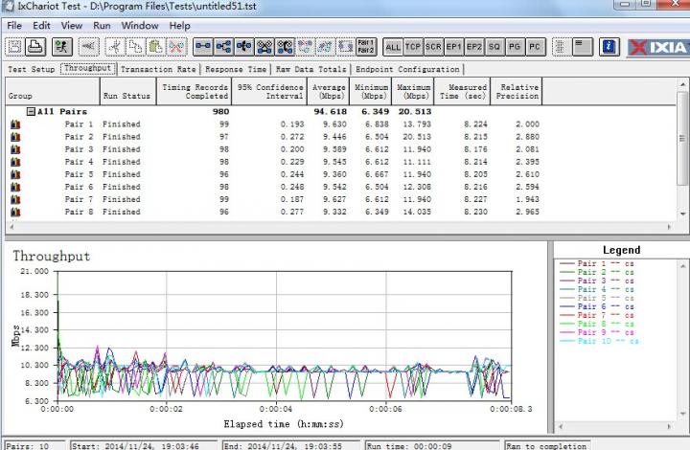Click the crossed-lines mesh pair icon
Viewport: 690px width, 450px height.
click(264, 47)
